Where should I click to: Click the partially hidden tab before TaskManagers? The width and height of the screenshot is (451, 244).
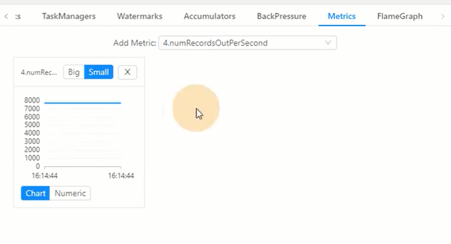(x=18, y=17)
